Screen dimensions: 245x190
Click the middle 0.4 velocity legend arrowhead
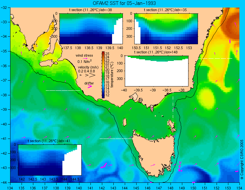87,75
